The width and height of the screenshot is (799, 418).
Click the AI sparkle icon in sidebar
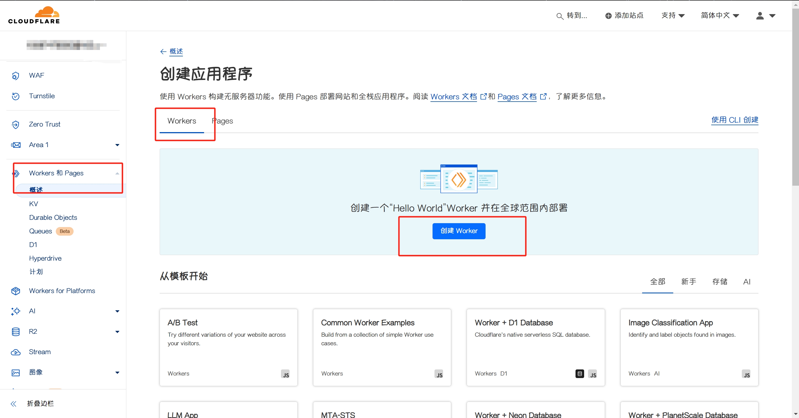16,311
